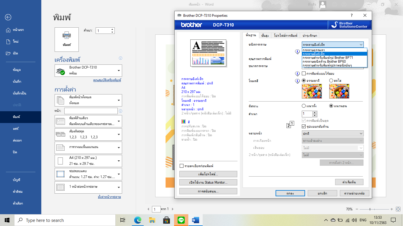Click zoom in plus in Word preview
The image size is (403, 226).
tap(391, 209)
